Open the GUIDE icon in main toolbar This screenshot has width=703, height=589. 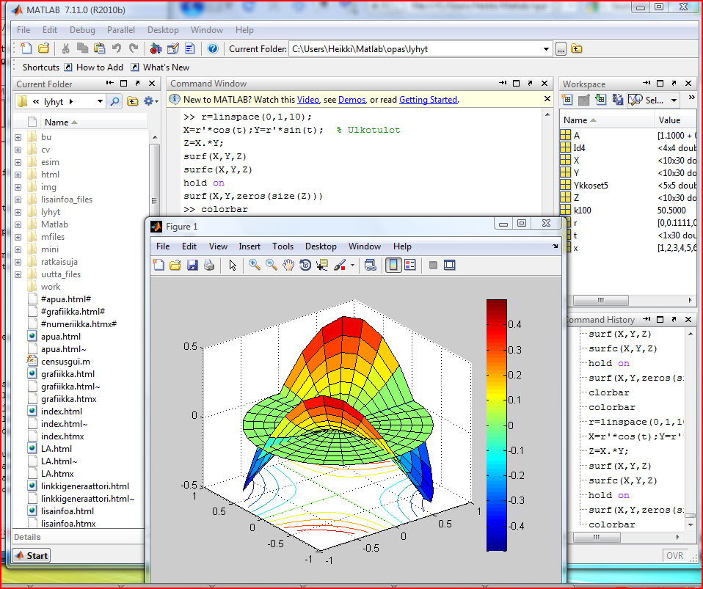173,49
